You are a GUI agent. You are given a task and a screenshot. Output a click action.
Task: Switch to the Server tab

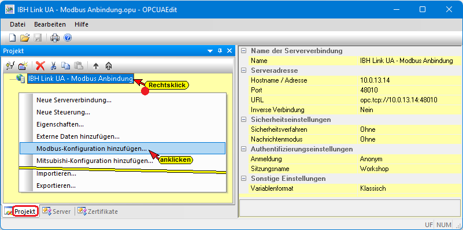tap(57, 212)
